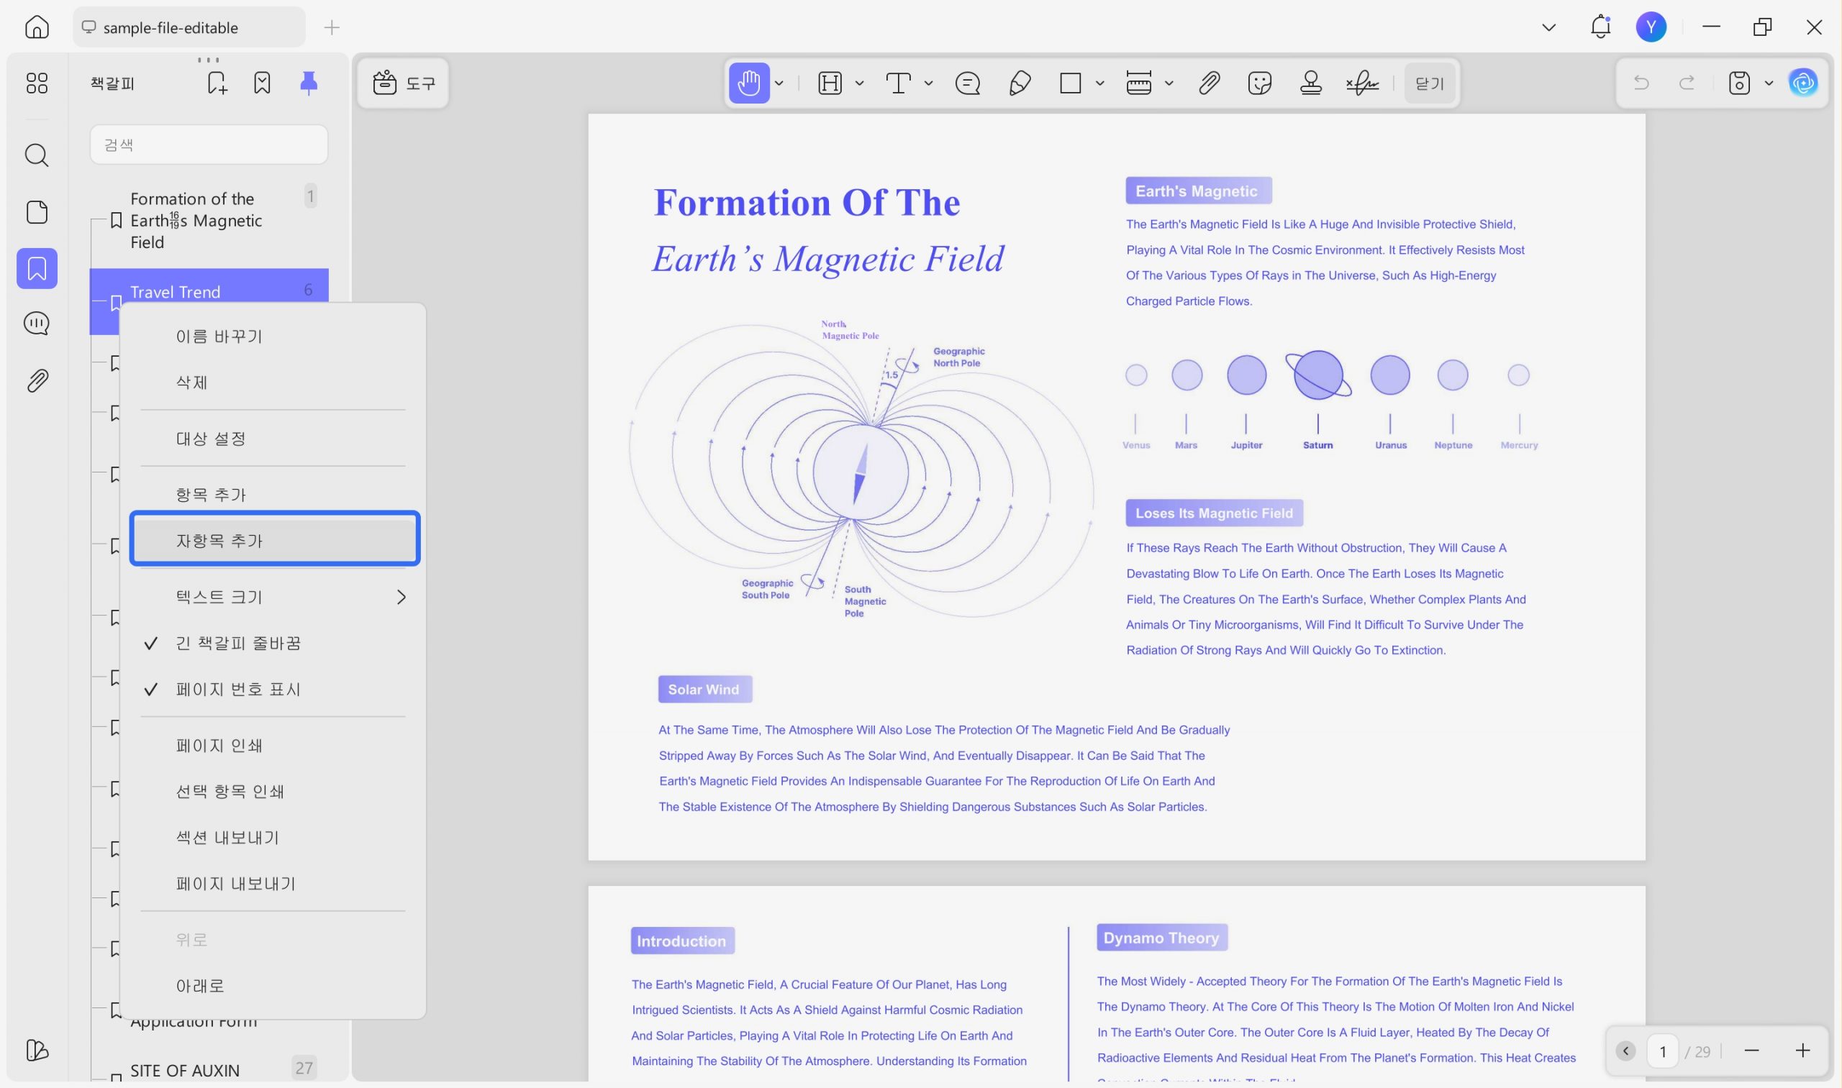Toggle the pin bookmark panel icon
Image resolution: width=1842 pixels, height=1088 pixels.
coord(309,83)
